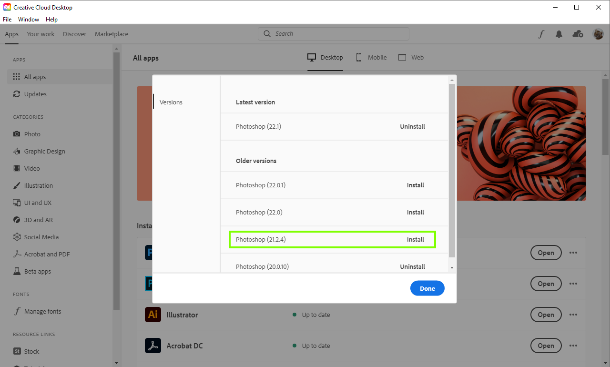The height and width of the screenshot is (367, 610).
Task: Select All apps in sidebar
Action: pos(60,77)
